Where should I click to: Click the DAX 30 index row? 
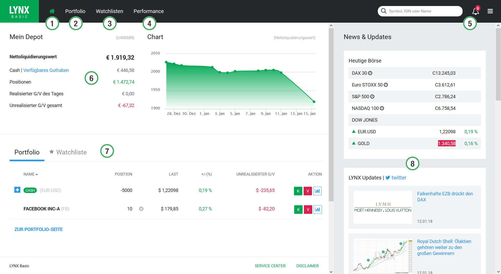(415, 73)
